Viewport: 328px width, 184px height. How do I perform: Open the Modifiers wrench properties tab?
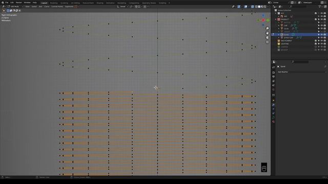[273, 105]
